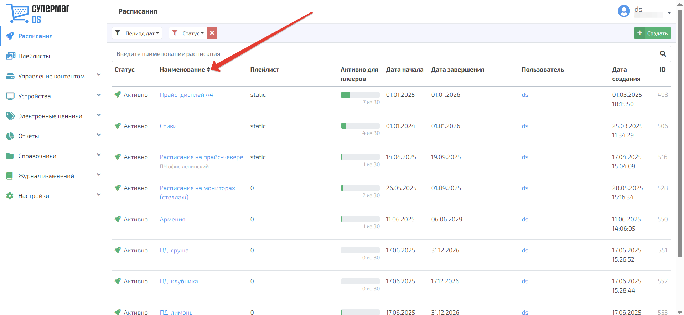Image resolution: width=684 pixels, height=315 pixels.
Task: Click the Устройства monitor icon
Action: [x=10, y=96]
